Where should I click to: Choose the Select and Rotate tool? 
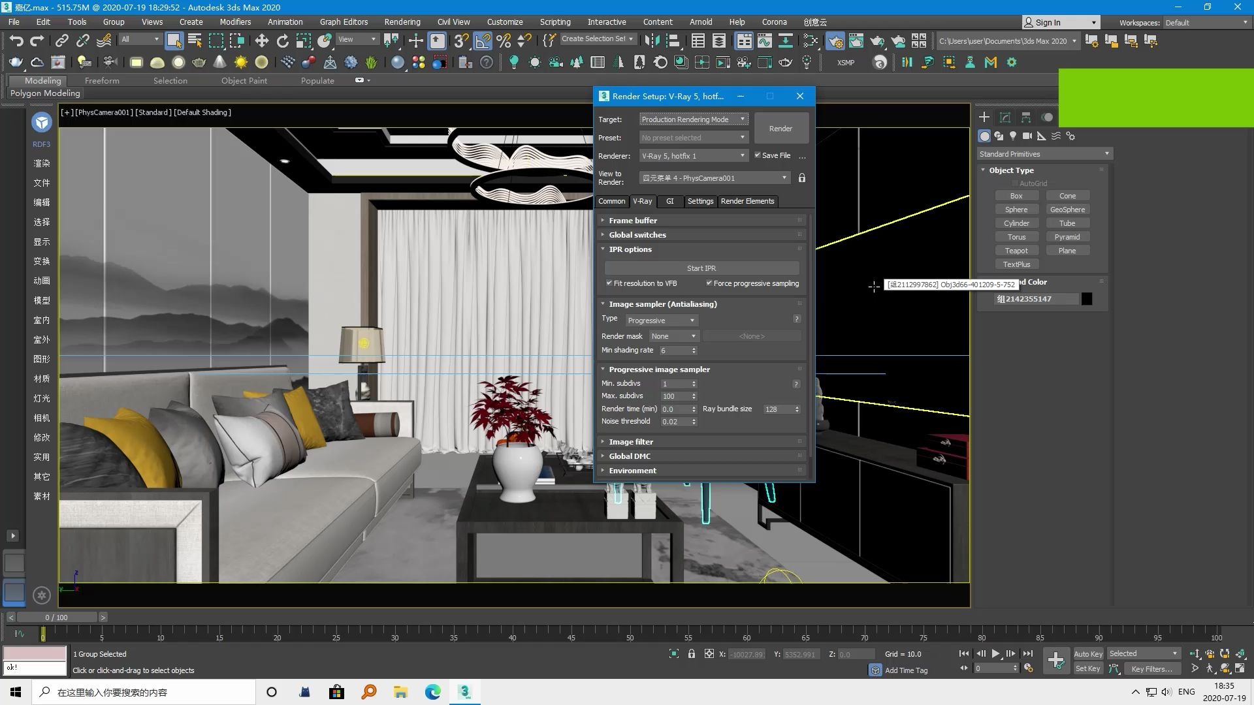click(282, 41)
